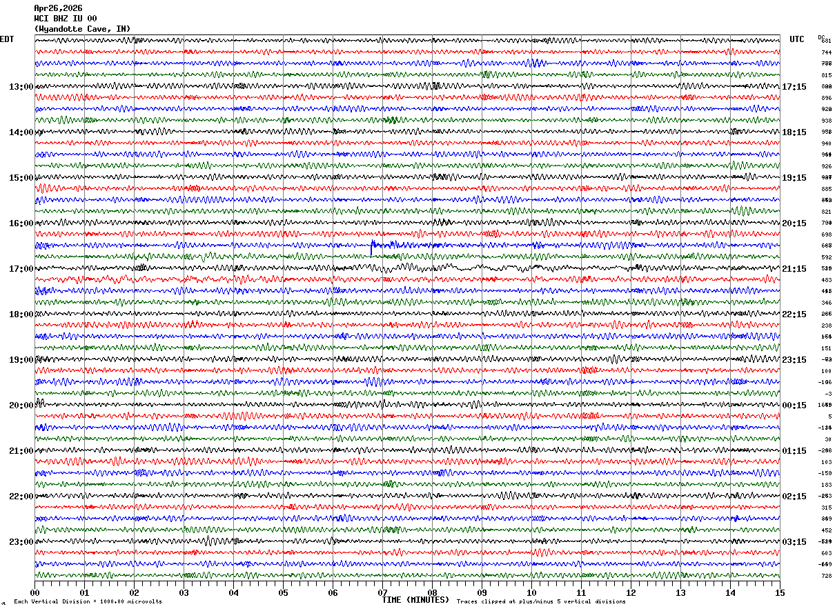Click the DC offset value 926
The image size is (835, 611).
pos(826,166)
